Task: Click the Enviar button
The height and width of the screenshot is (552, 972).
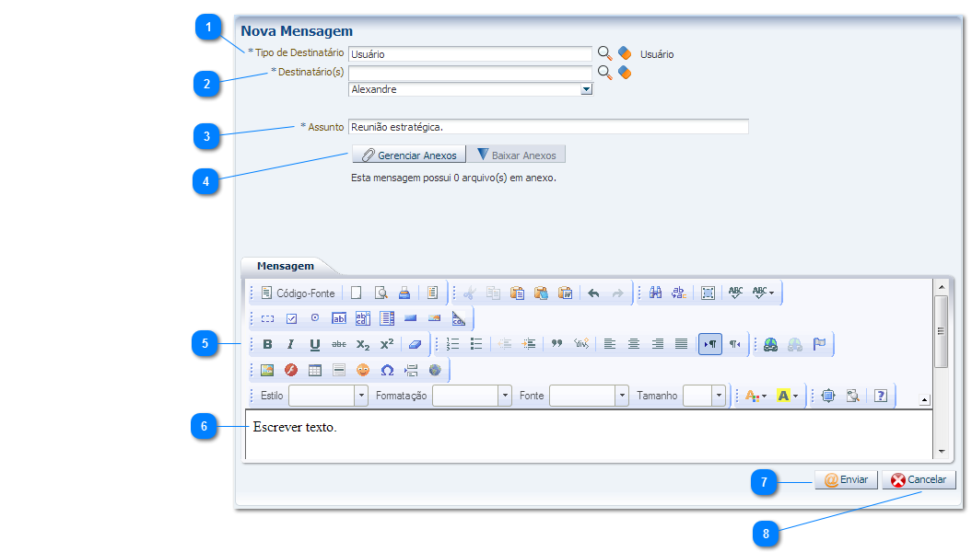Action: (x=846, y=479)
